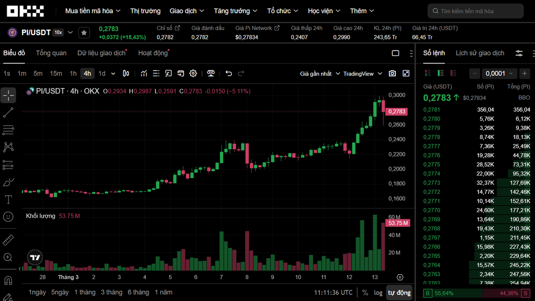Expand chart to fullscreen
535x301 pixels.
[406, 73]
